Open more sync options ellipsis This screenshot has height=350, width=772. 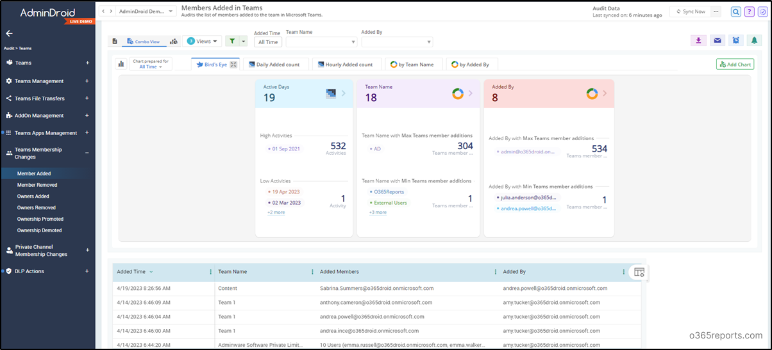[716, 12]
